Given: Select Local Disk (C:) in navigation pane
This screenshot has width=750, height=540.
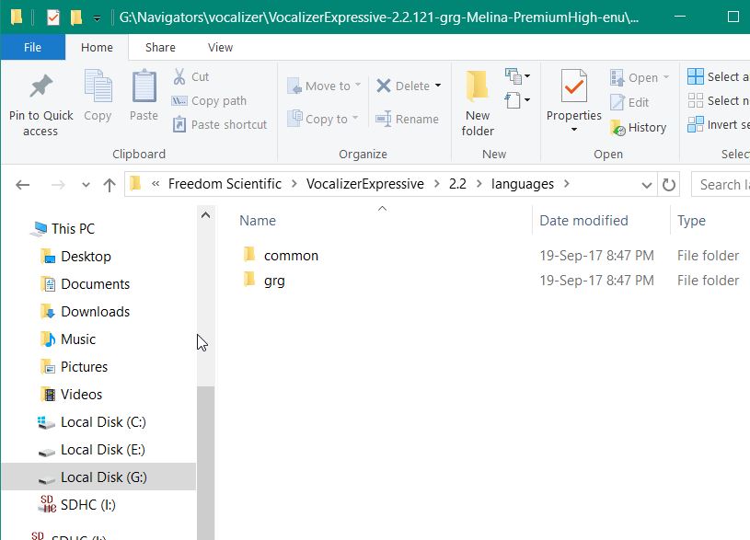Looking at the screenshot, I should [103, 422].
